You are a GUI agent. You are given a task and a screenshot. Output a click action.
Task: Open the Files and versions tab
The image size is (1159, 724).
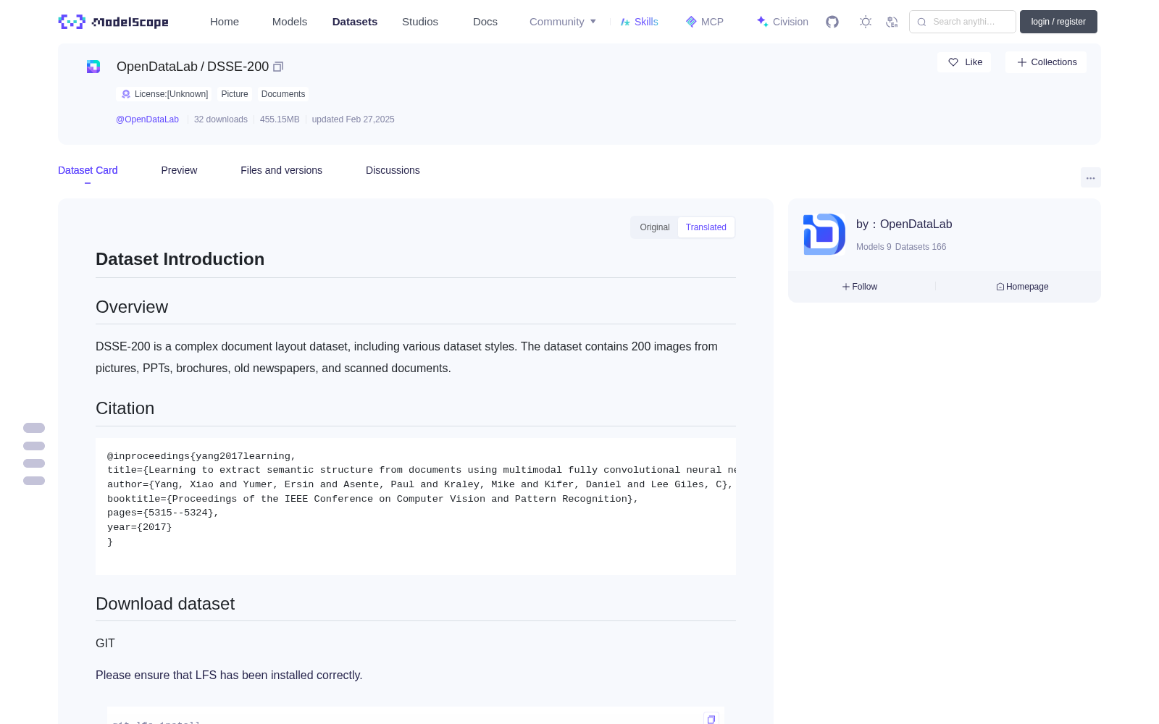point(281,170)
